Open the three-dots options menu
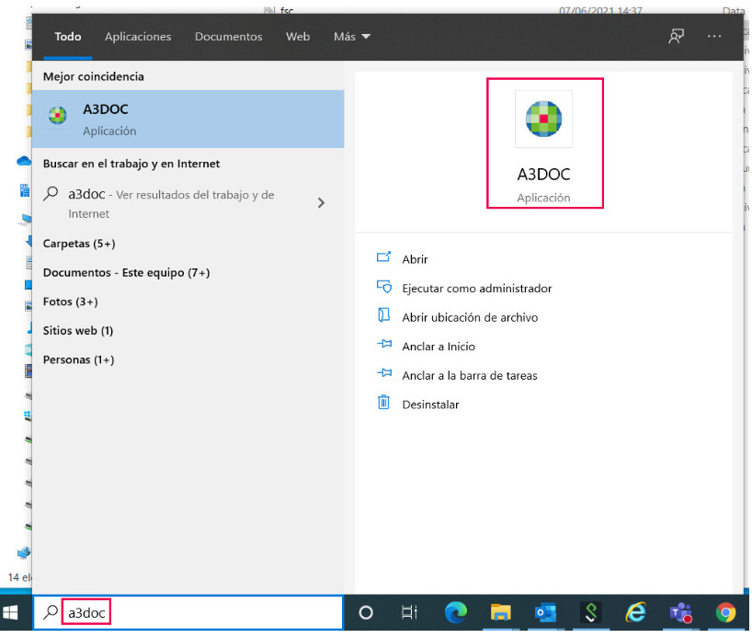The height and width of the screenshot is (638, 752). pos(714,37)
